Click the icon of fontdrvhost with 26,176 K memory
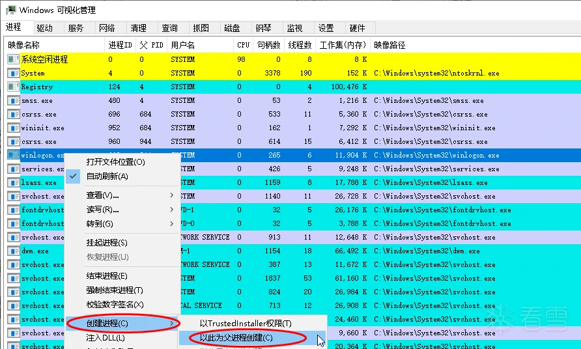 click(x=13, y=210)
